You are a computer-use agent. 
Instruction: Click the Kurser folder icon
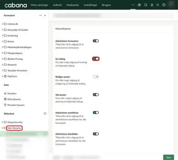tap(5, 41)
